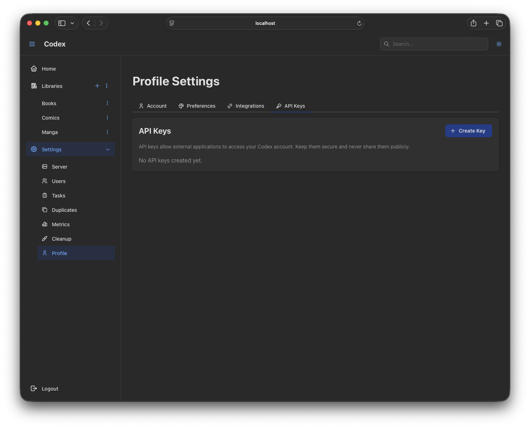Viewport: 530px width, 428px height.
Task: Select Profile in the settings sidebar
Action: point(59,253)
